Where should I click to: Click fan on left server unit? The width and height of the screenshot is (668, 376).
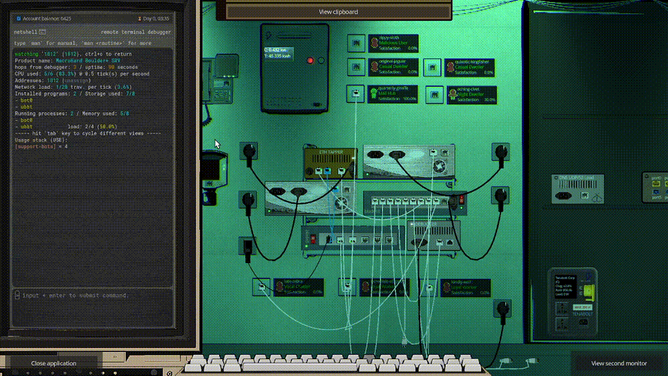tap(341, 204)
